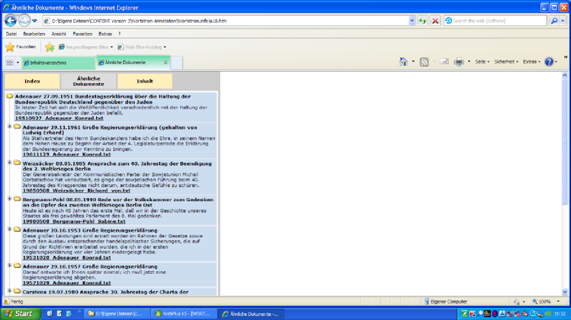Click the RSS feeds icon
571x320 pixels.
coord(424,62)
